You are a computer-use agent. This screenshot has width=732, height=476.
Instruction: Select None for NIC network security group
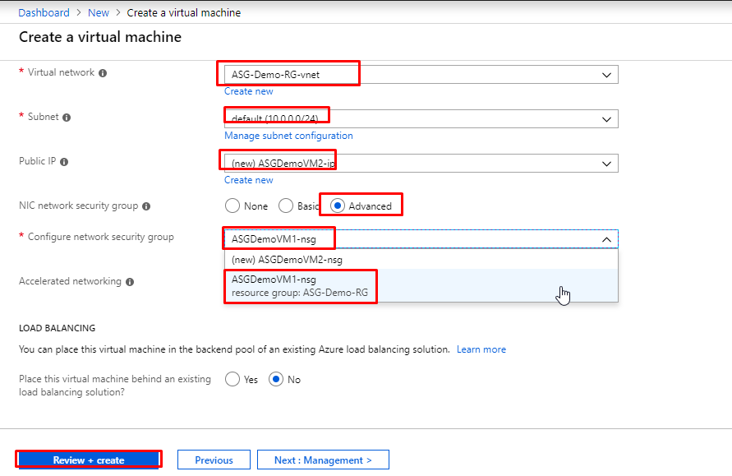click(x=232, y=206)
